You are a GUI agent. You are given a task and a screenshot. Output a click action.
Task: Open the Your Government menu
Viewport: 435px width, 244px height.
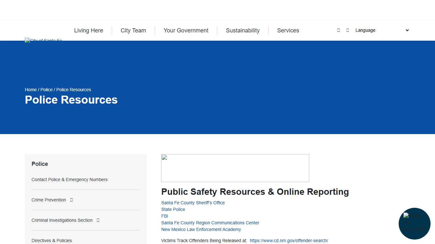186,30
